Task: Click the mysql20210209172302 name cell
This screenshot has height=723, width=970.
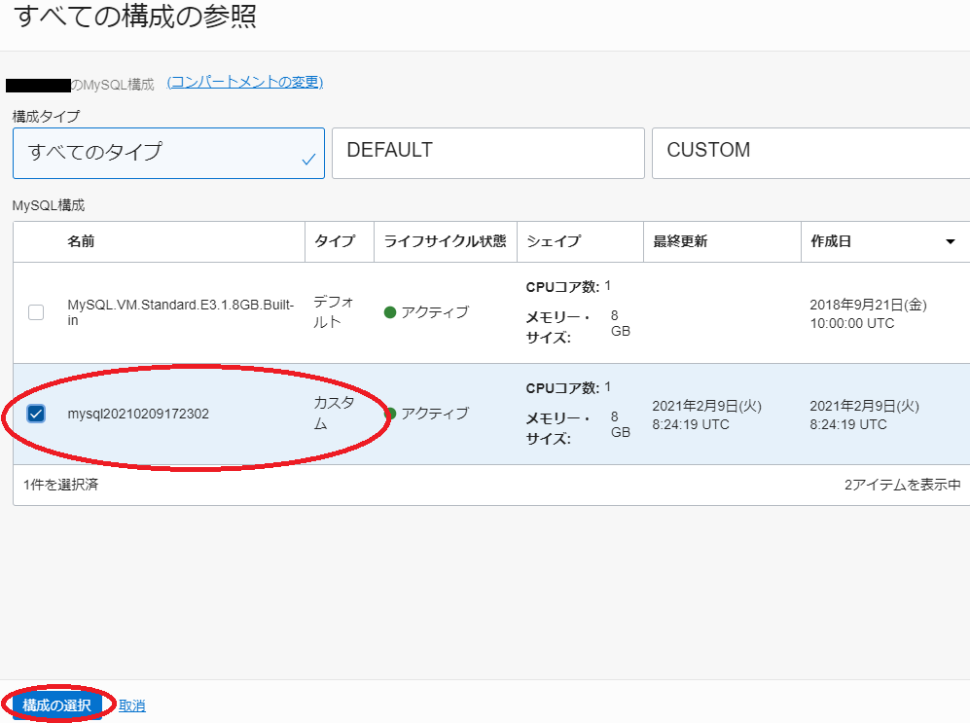Action: tap(138, 414)
